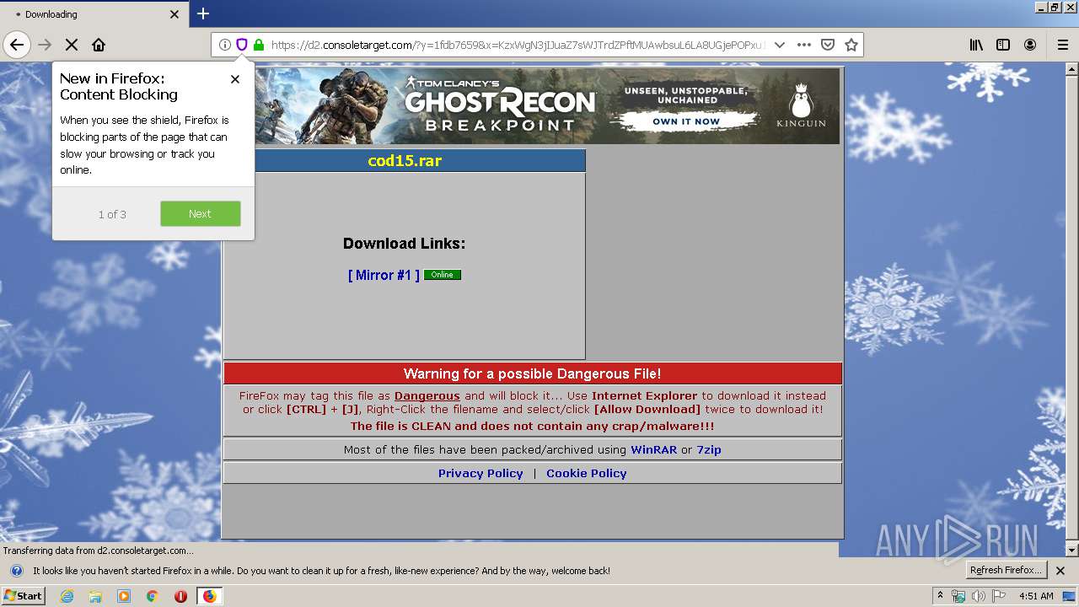Launch Google Chrome from taskbar
The image size is (1079, 607).
coord(152,596)
